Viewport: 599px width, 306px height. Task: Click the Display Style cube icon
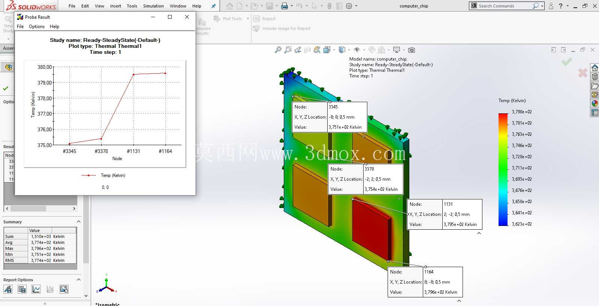[342, 50]
